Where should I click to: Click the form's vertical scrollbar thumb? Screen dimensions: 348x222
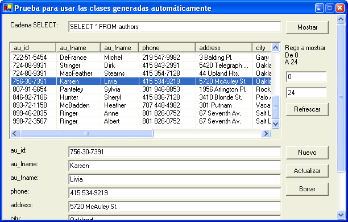pos(341,98)
